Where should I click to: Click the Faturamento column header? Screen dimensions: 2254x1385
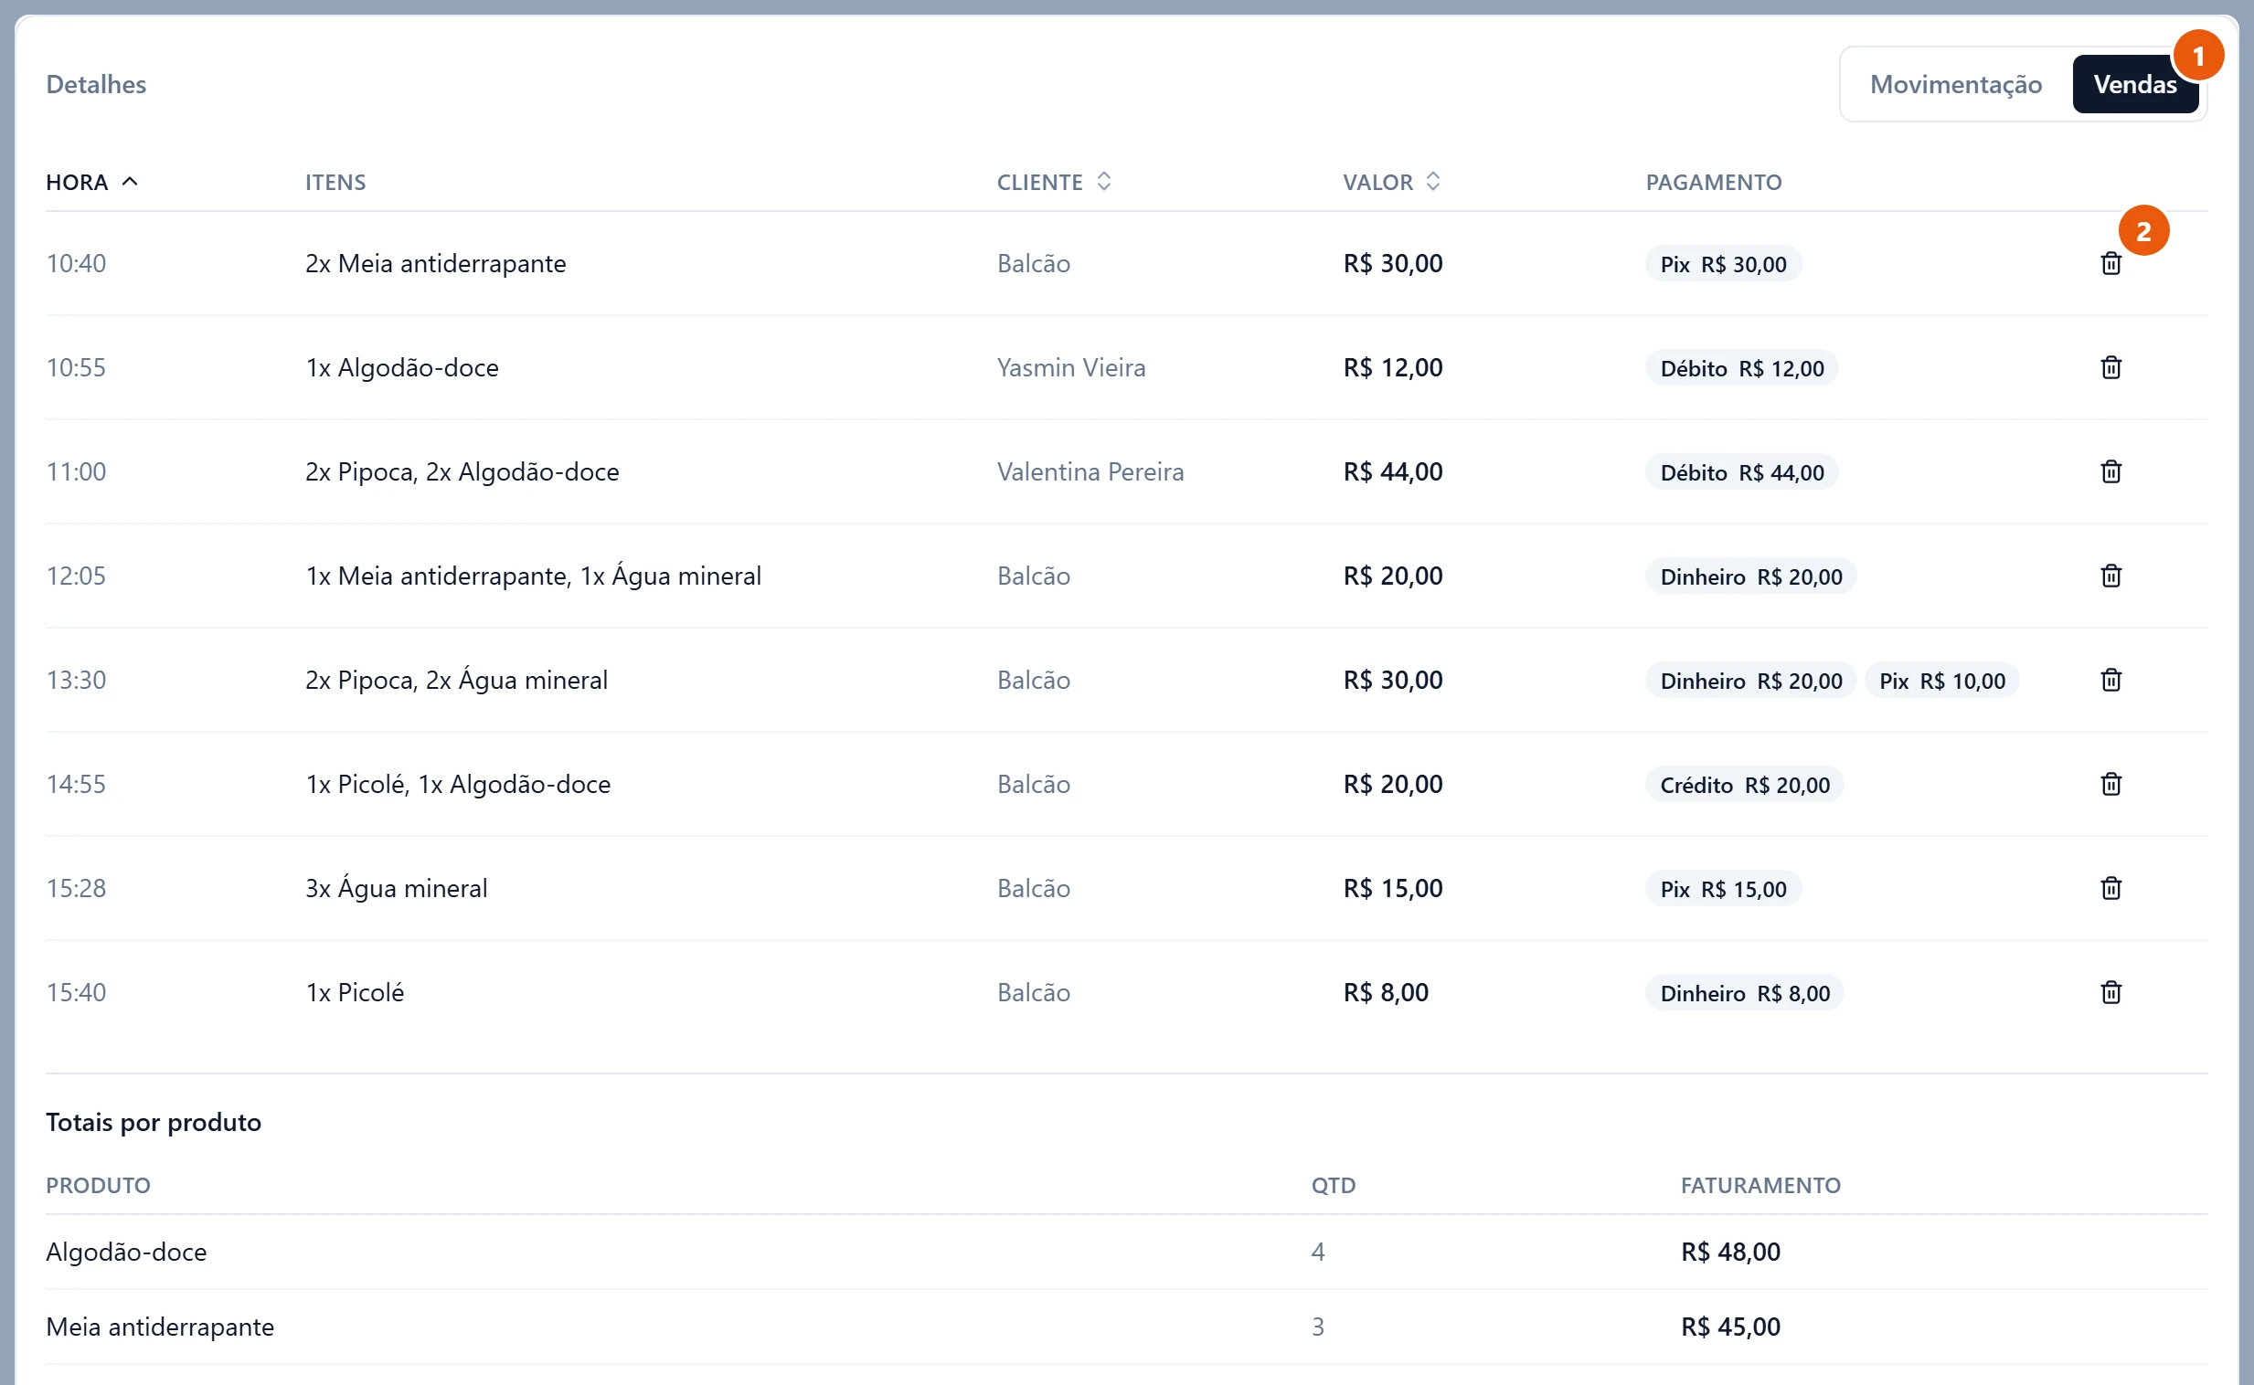[1760, 1185]
